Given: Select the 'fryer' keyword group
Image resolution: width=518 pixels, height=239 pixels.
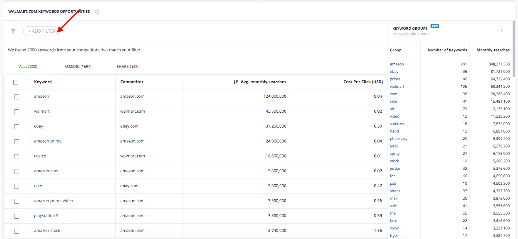Looking at the screenshot, I should pyautogui.click(x=394, y=236).
